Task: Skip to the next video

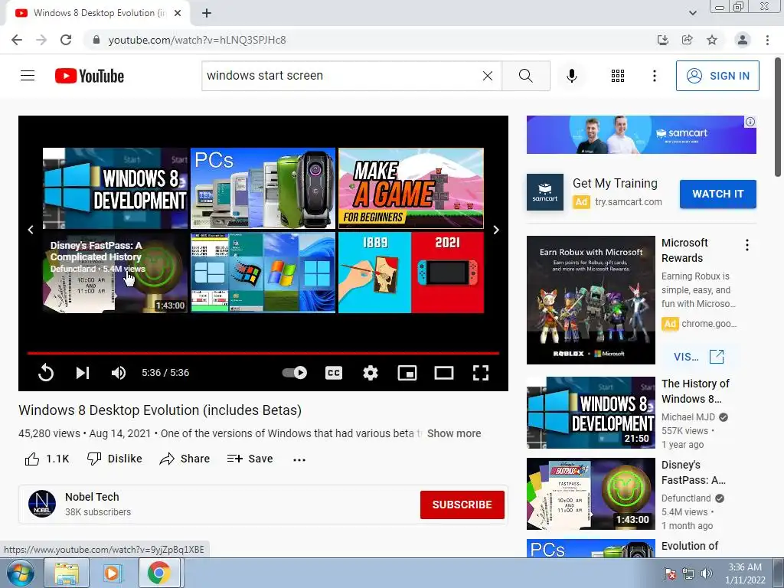Action: coord(83,373)
